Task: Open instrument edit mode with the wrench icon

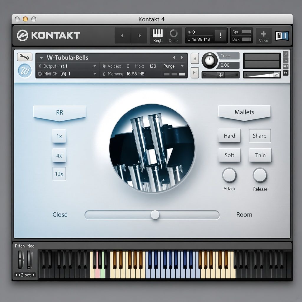Action: pos(24,57)
